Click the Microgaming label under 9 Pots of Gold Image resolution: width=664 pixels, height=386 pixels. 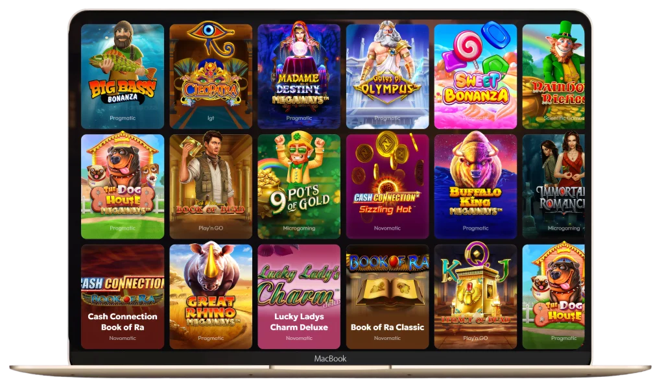coord(299,228)
